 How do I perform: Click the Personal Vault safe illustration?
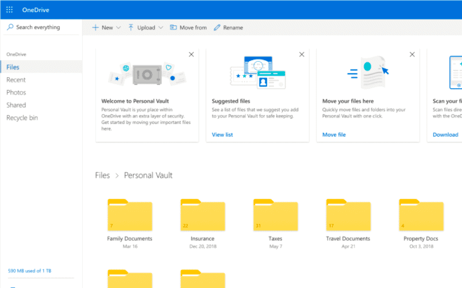[x=147, y=74]
